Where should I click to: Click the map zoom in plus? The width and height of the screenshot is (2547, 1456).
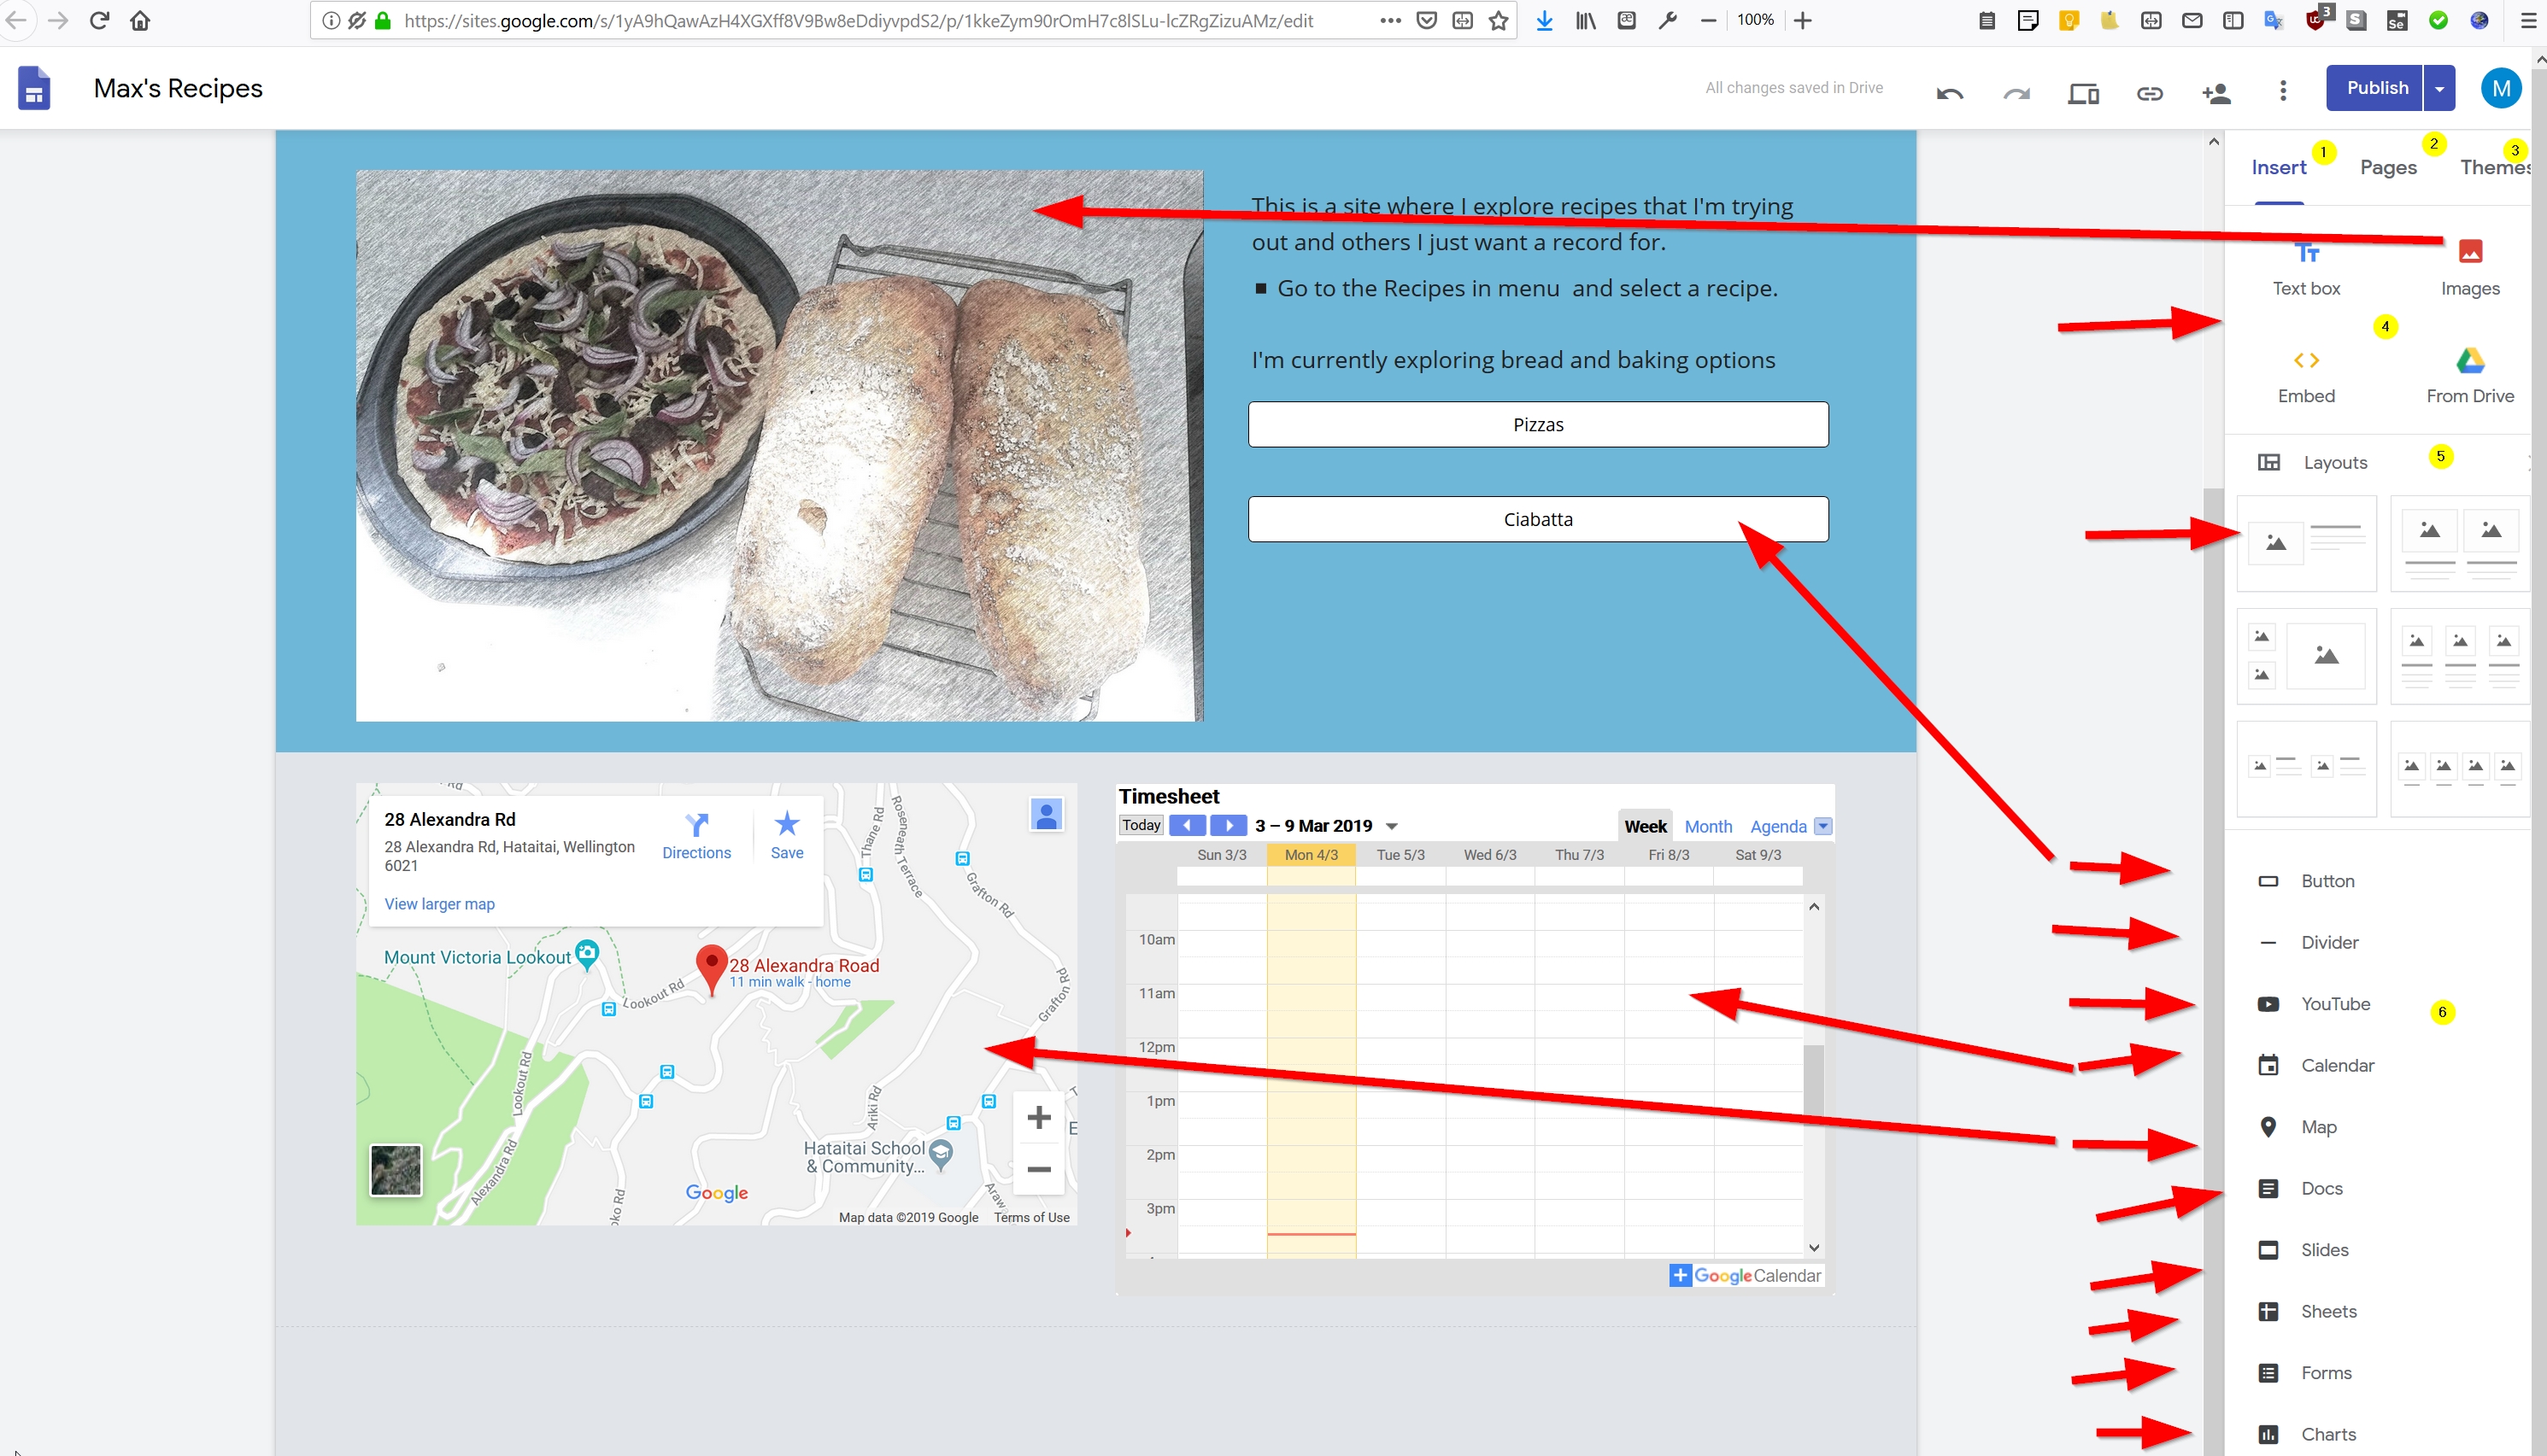(x=1038, y=1117)
